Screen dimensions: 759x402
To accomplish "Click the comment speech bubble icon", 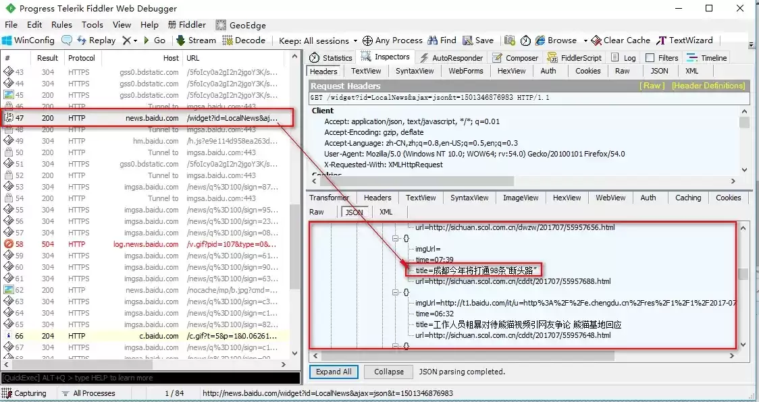I will tap(66, 40).
